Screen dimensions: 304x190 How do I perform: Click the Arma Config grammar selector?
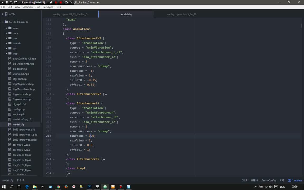[x=268, y=180]
